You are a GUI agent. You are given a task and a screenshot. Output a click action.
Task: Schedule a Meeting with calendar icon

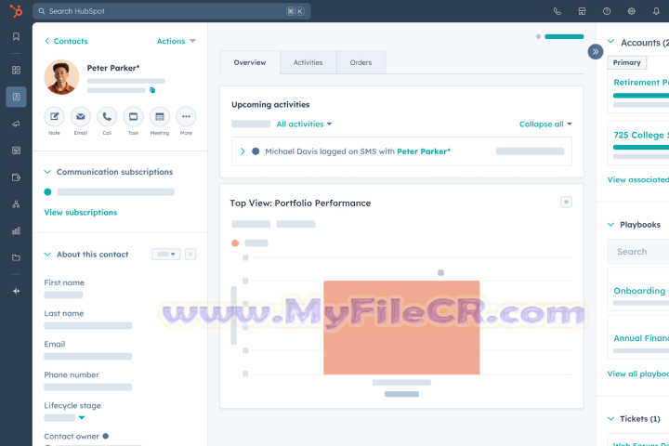(160, 116)
